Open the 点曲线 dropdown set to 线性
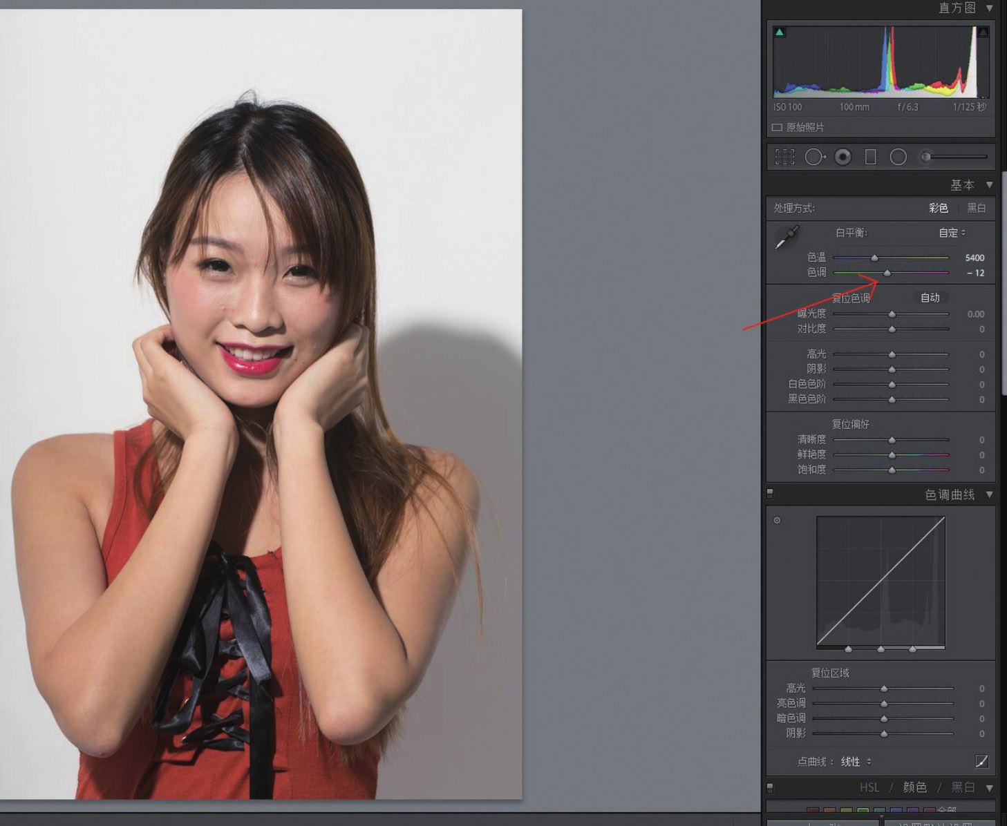This screenshot has height=826, width=1007. point(856,762)
